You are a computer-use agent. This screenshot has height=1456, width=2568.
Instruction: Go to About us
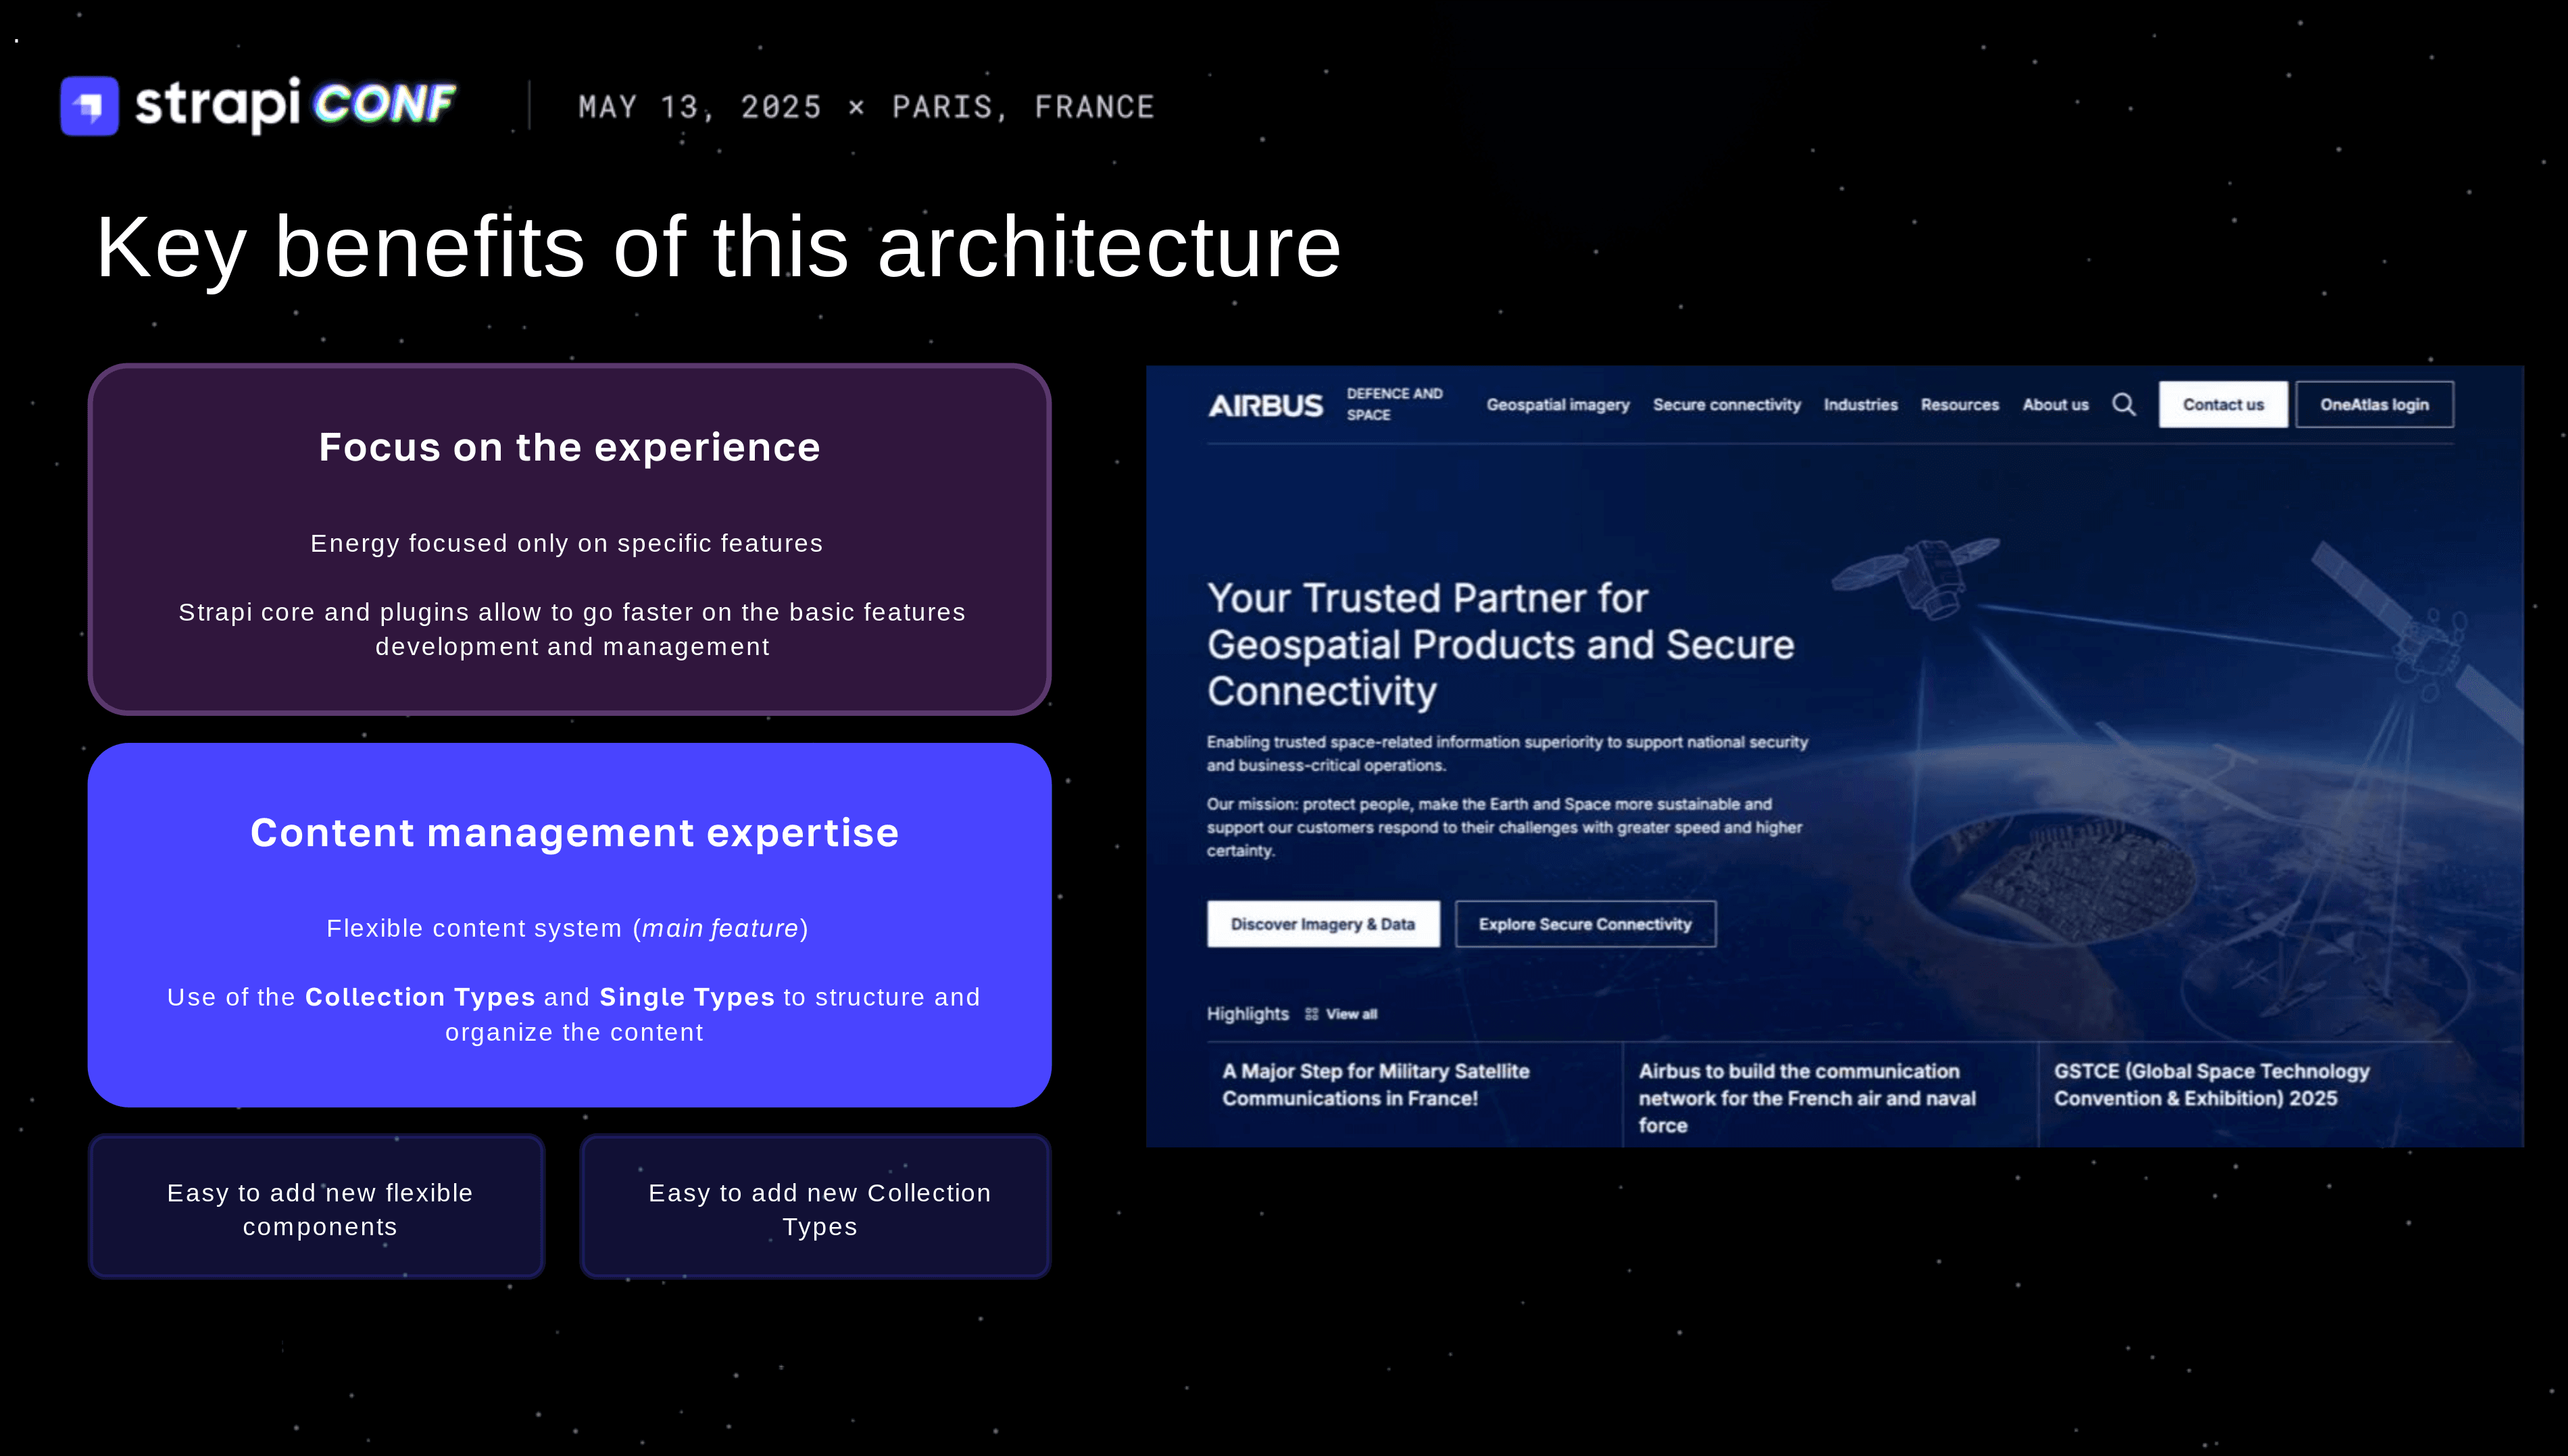pos(2056,405)
